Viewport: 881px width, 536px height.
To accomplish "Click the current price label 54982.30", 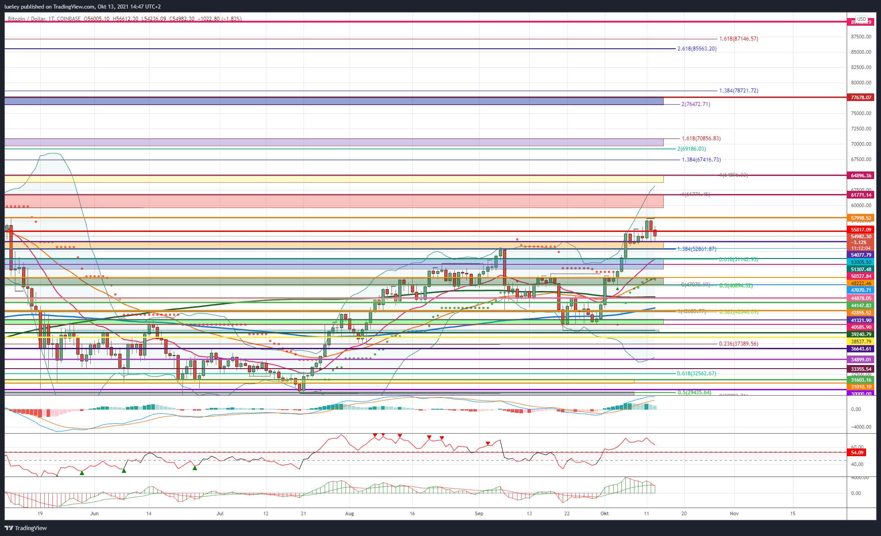I will [x=861, y=236].
